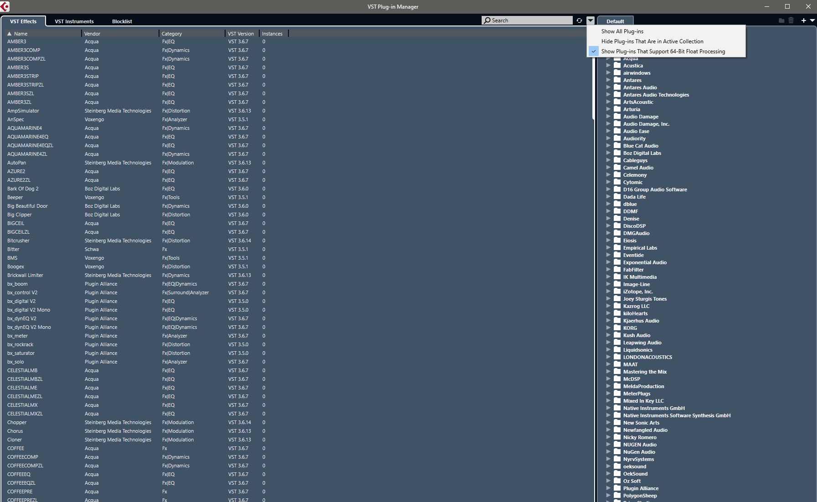This screenshot has height=502, width=817.
Task: Click the Liquidsonics folder icon
Action: coord(617,349)
